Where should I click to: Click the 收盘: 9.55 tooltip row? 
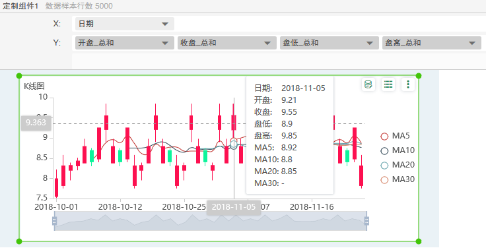275,112
